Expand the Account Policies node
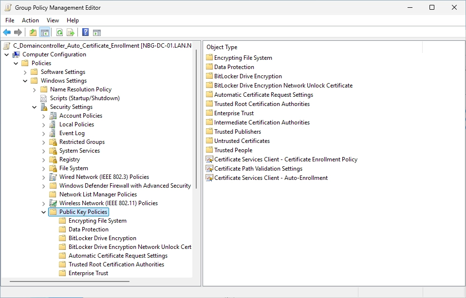 [44, 116]
